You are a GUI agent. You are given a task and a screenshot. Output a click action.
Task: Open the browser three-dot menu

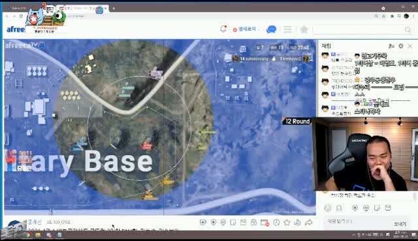click(x=413, y=16)
